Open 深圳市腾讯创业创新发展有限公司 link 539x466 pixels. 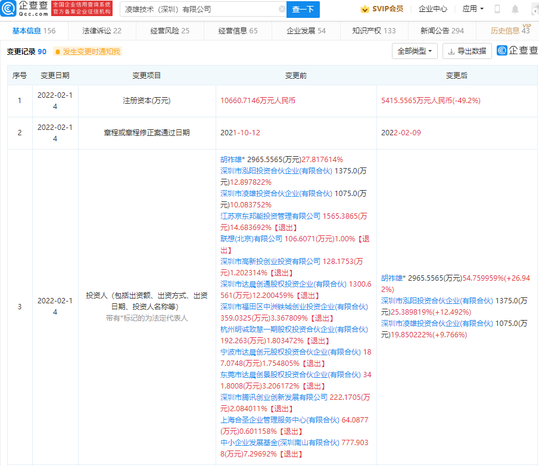[x=273, y=397]
